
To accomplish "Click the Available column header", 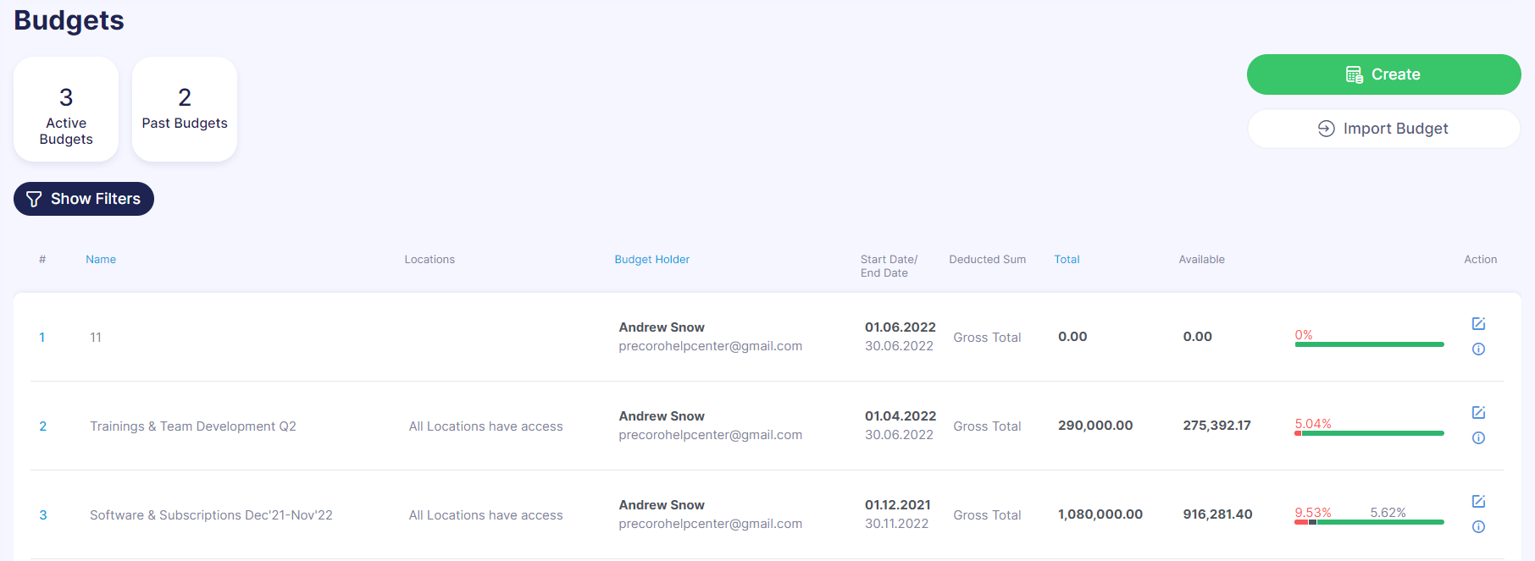I will tap(1201, 260).
